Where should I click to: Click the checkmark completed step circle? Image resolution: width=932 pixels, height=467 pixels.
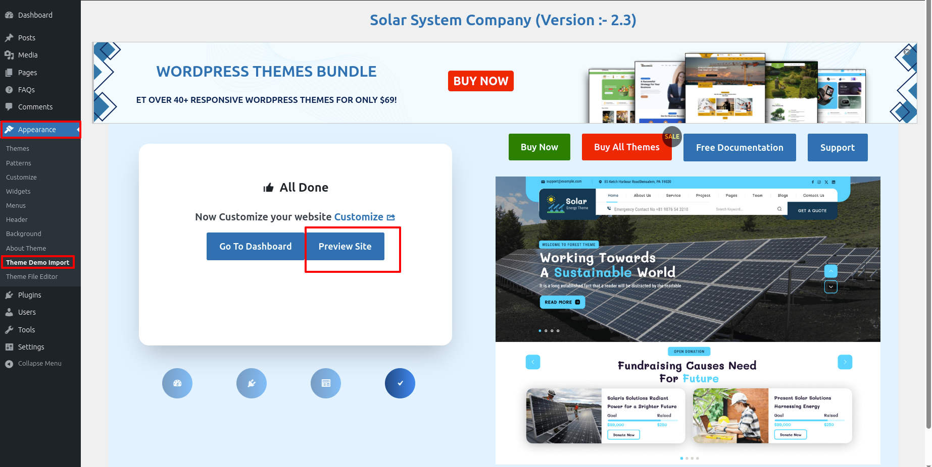(400, 383)
